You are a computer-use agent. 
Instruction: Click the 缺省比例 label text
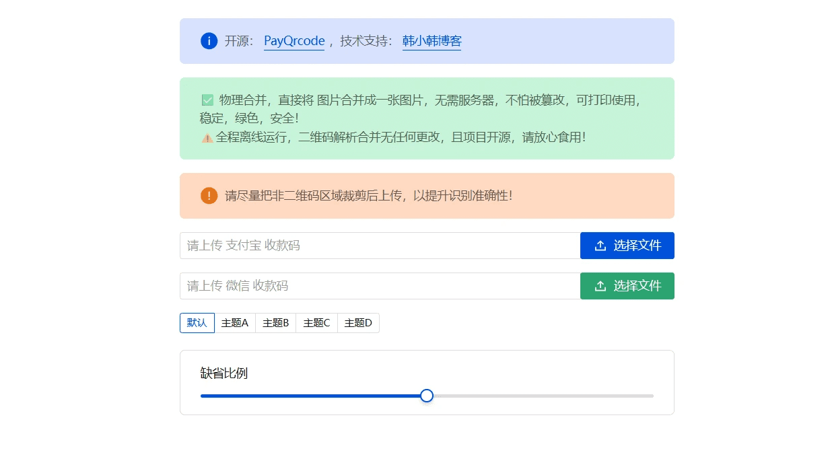pos(224,373)
